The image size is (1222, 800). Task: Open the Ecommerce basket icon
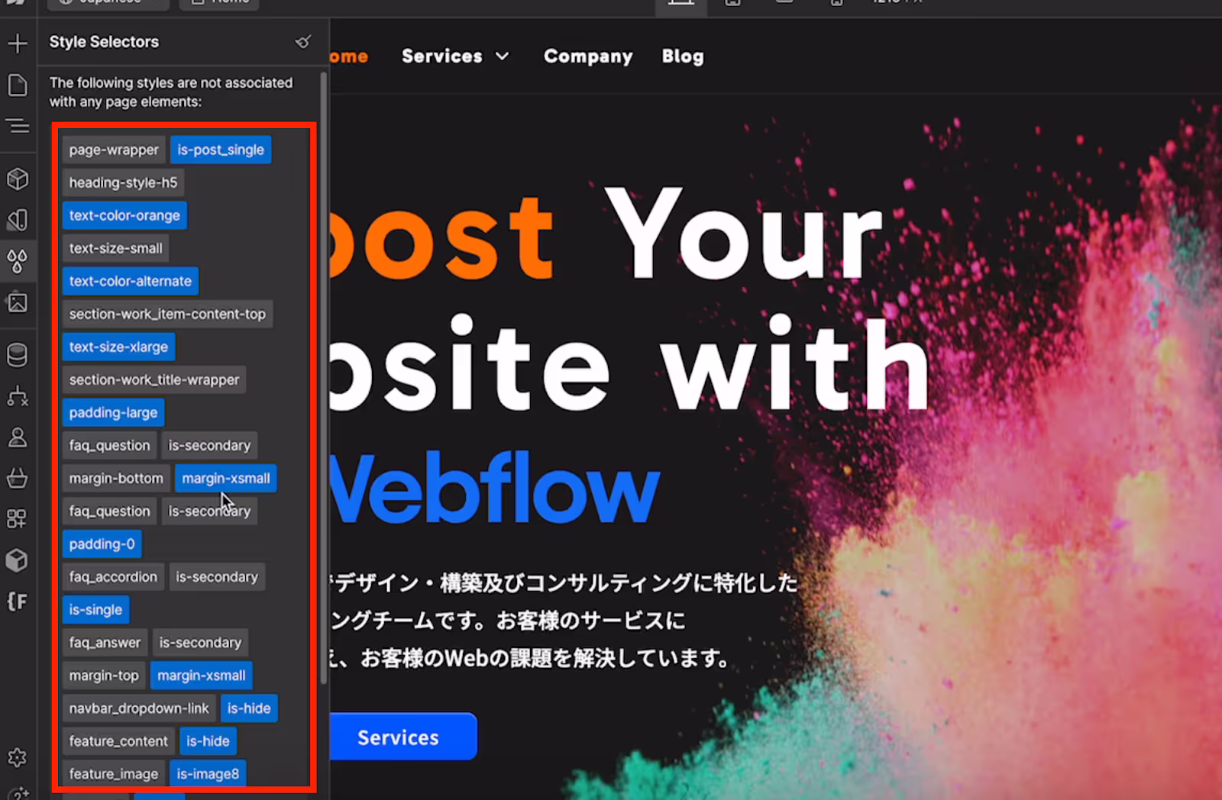[18, 478]
